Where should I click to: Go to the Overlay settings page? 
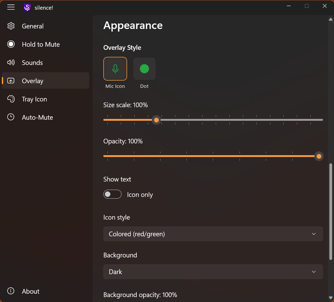coord(33,81)
